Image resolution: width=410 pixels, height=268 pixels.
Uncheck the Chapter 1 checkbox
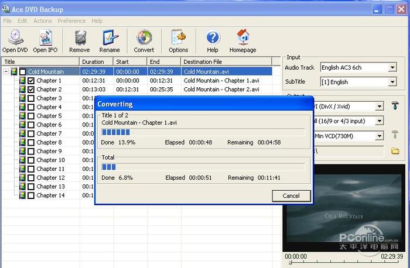coord(31,81)
